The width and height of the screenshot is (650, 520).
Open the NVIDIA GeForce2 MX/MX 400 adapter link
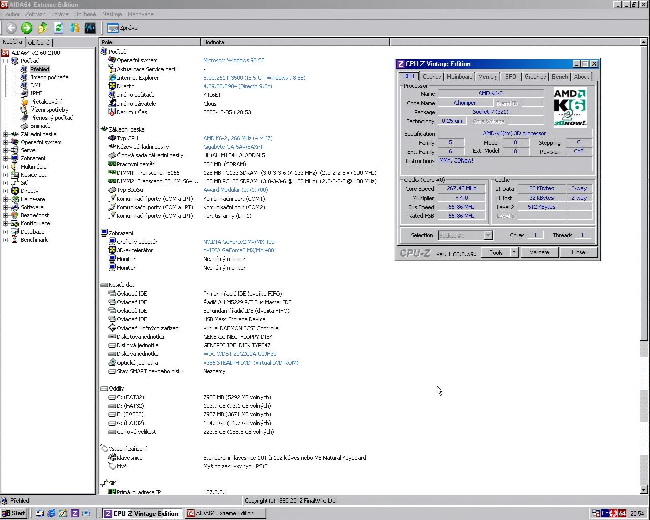[239, 242]
